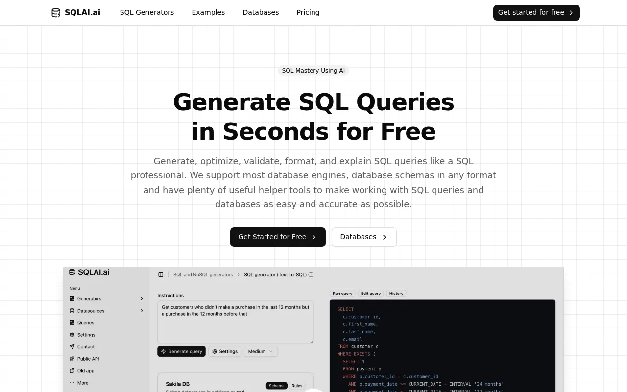Click the hero 'Get Started for Free' button
This screenshot has width=627, height=392.
278,237
